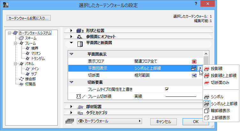Choose 上部線表示 from popup menu
The width and height of the screenshot is (240, 131).
[221, 118]
